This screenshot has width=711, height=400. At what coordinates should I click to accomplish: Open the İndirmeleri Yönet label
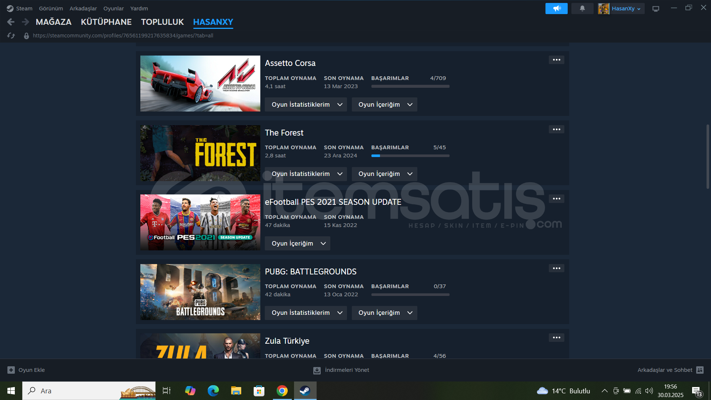click(x=347, y=370)
